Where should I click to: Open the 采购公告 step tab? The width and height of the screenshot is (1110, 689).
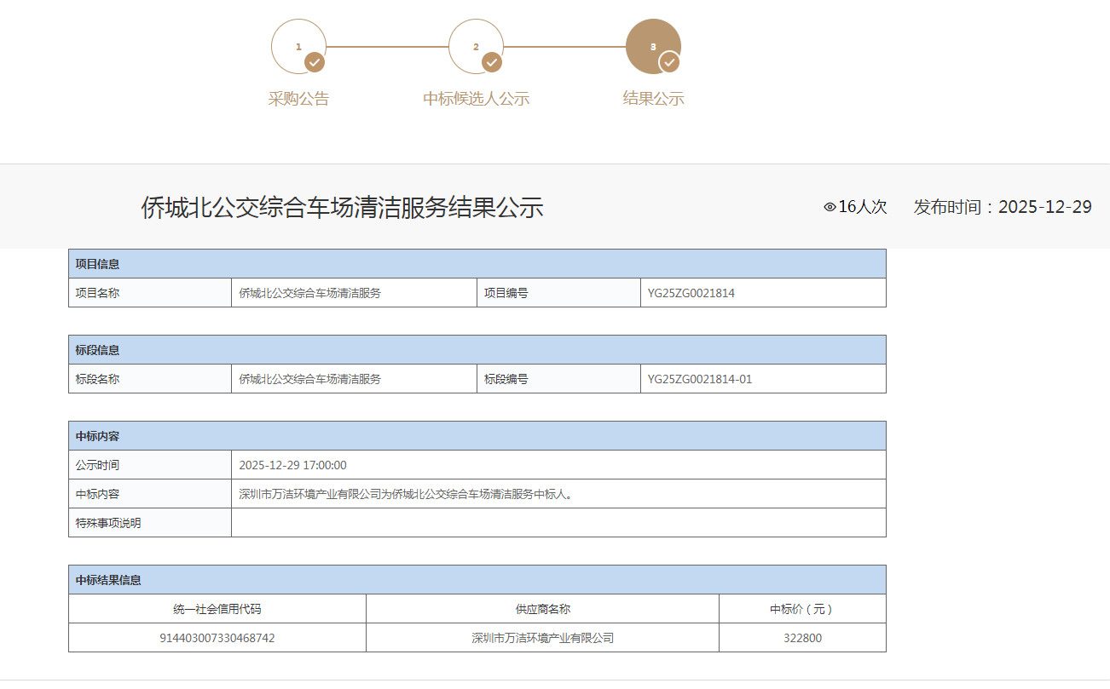298,99
